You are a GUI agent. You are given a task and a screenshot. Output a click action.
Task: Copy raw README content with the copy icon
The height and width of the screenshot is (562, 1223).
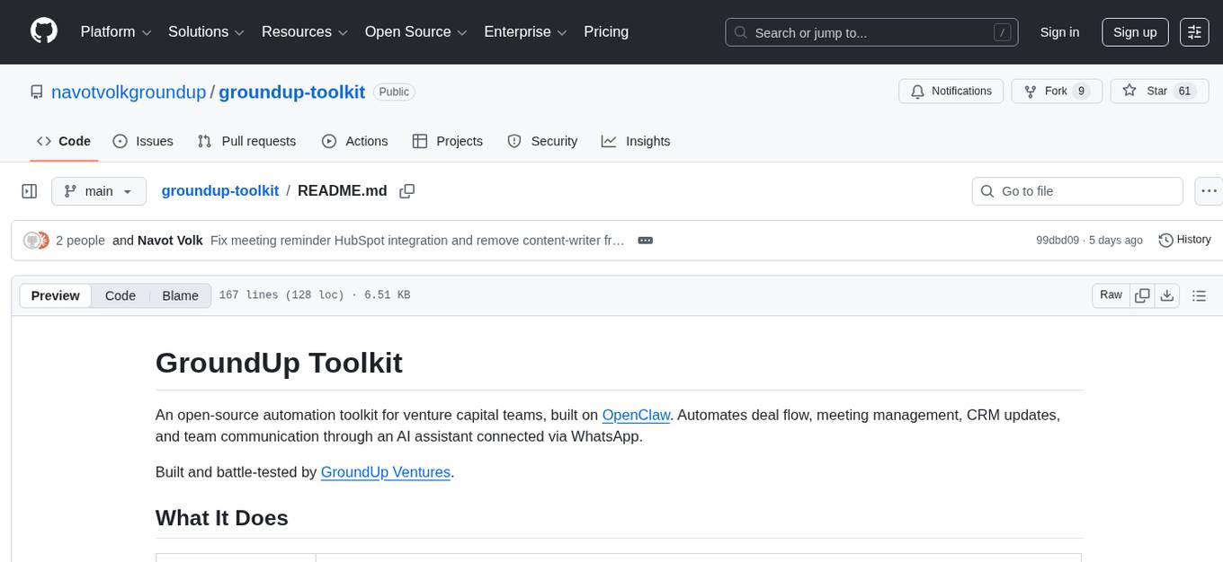[1142, 294]
